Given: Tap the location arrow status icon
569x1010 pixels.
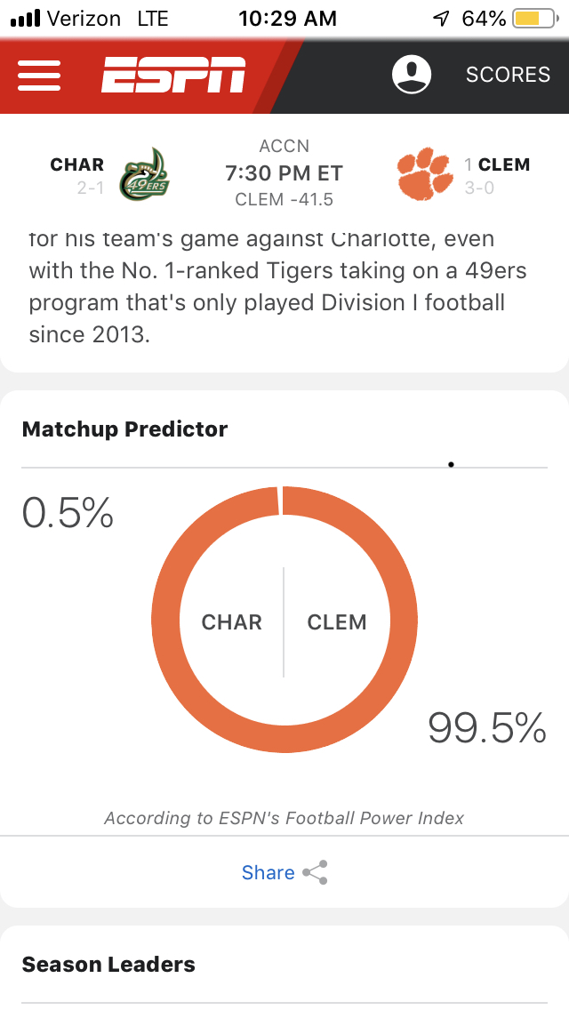Looking at the screenshot, I should point(441,19).
